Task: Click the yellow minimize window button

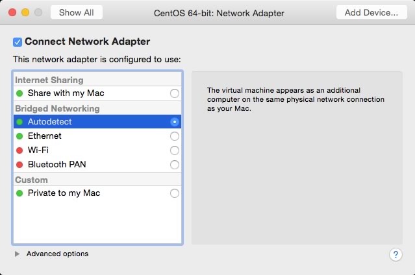Action: point(25,12)
